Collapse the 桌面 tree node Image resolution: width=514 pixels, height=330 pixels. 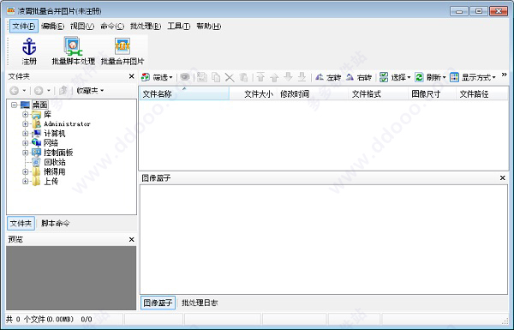pyautogui.click(x=14, y=105)
